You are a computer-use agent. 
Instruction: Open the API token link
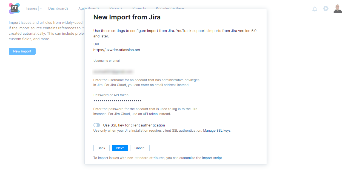pos(150,114)
